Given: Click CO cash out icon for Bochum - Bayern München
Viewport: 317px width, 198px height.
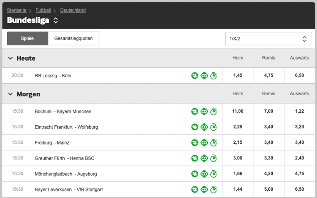Looking at the screenshot, I should pos(204,111).
